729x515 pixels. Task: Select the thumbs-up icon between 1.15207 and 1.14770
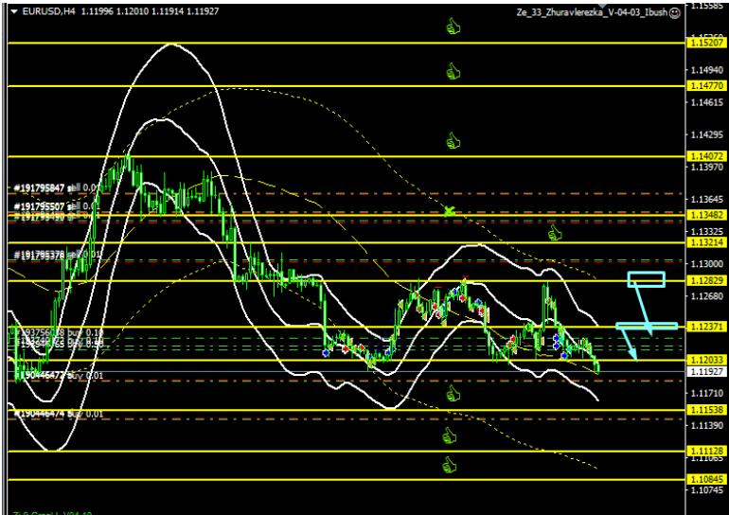(x=453, y=72)
